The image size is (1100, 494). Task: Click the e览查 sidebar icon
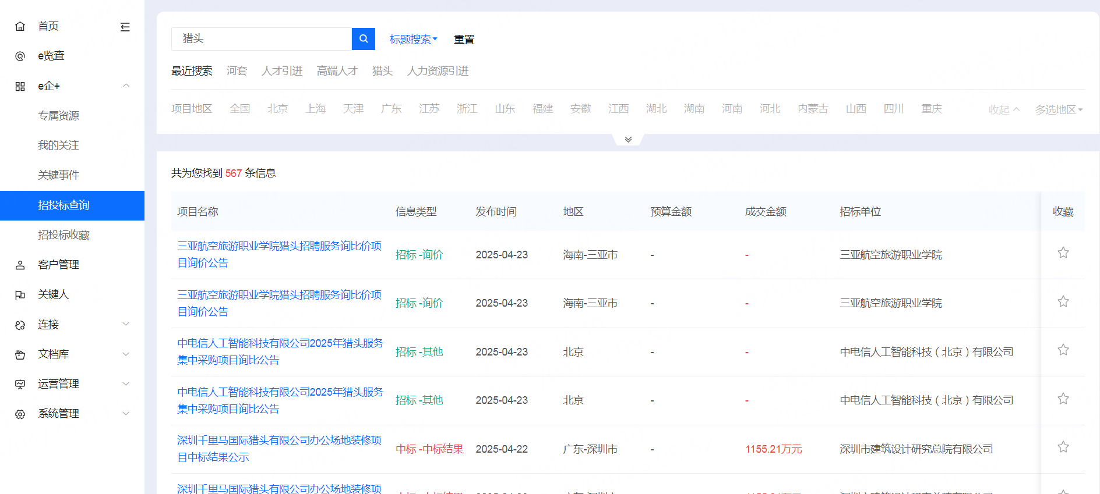pos(20,56)
